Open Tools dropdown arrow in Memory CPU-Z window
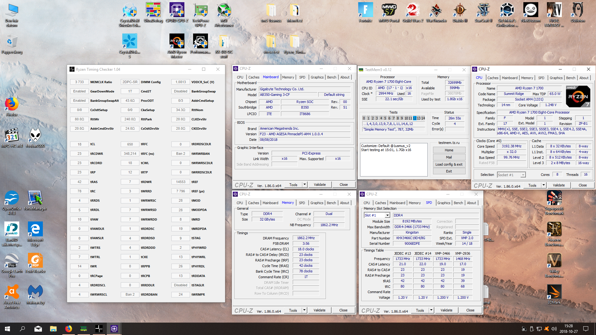This screenshot has height=335, width=596. pos(304,310)
